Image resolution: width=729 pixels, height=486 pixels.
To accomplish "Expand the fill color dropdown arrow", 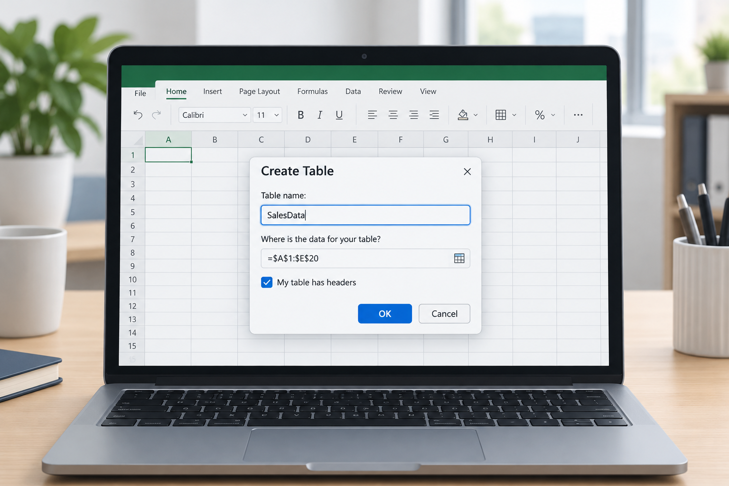I will coord(476,115).
